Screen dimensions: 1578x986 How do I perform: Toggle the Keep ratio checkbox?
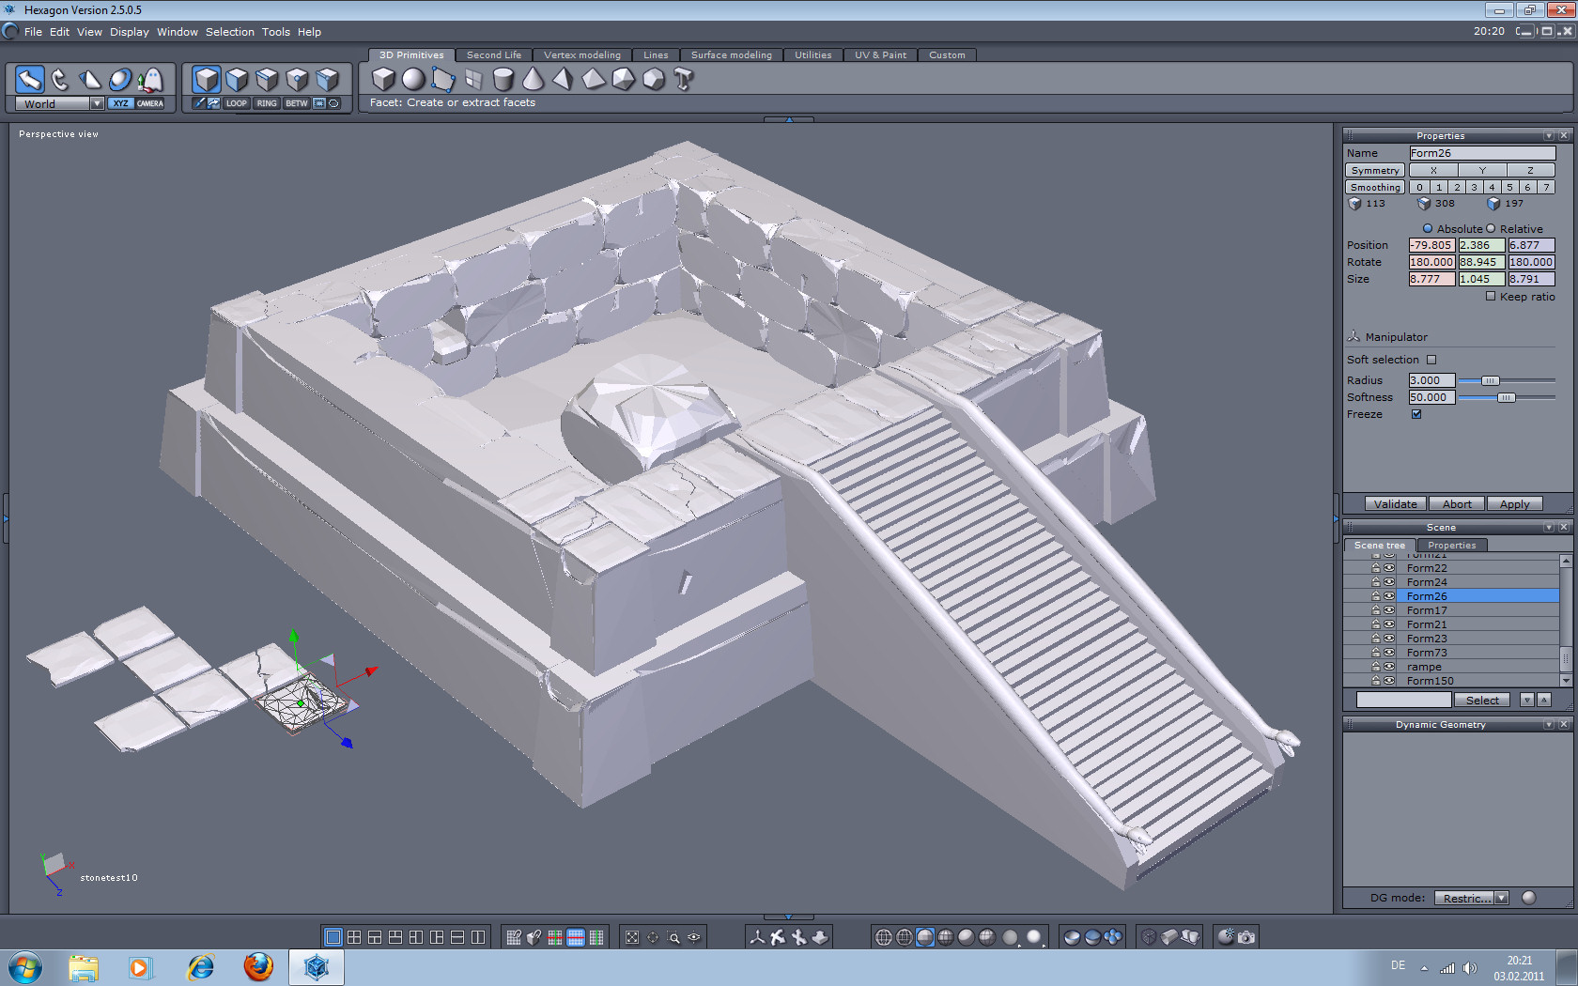coord(1491,297)
